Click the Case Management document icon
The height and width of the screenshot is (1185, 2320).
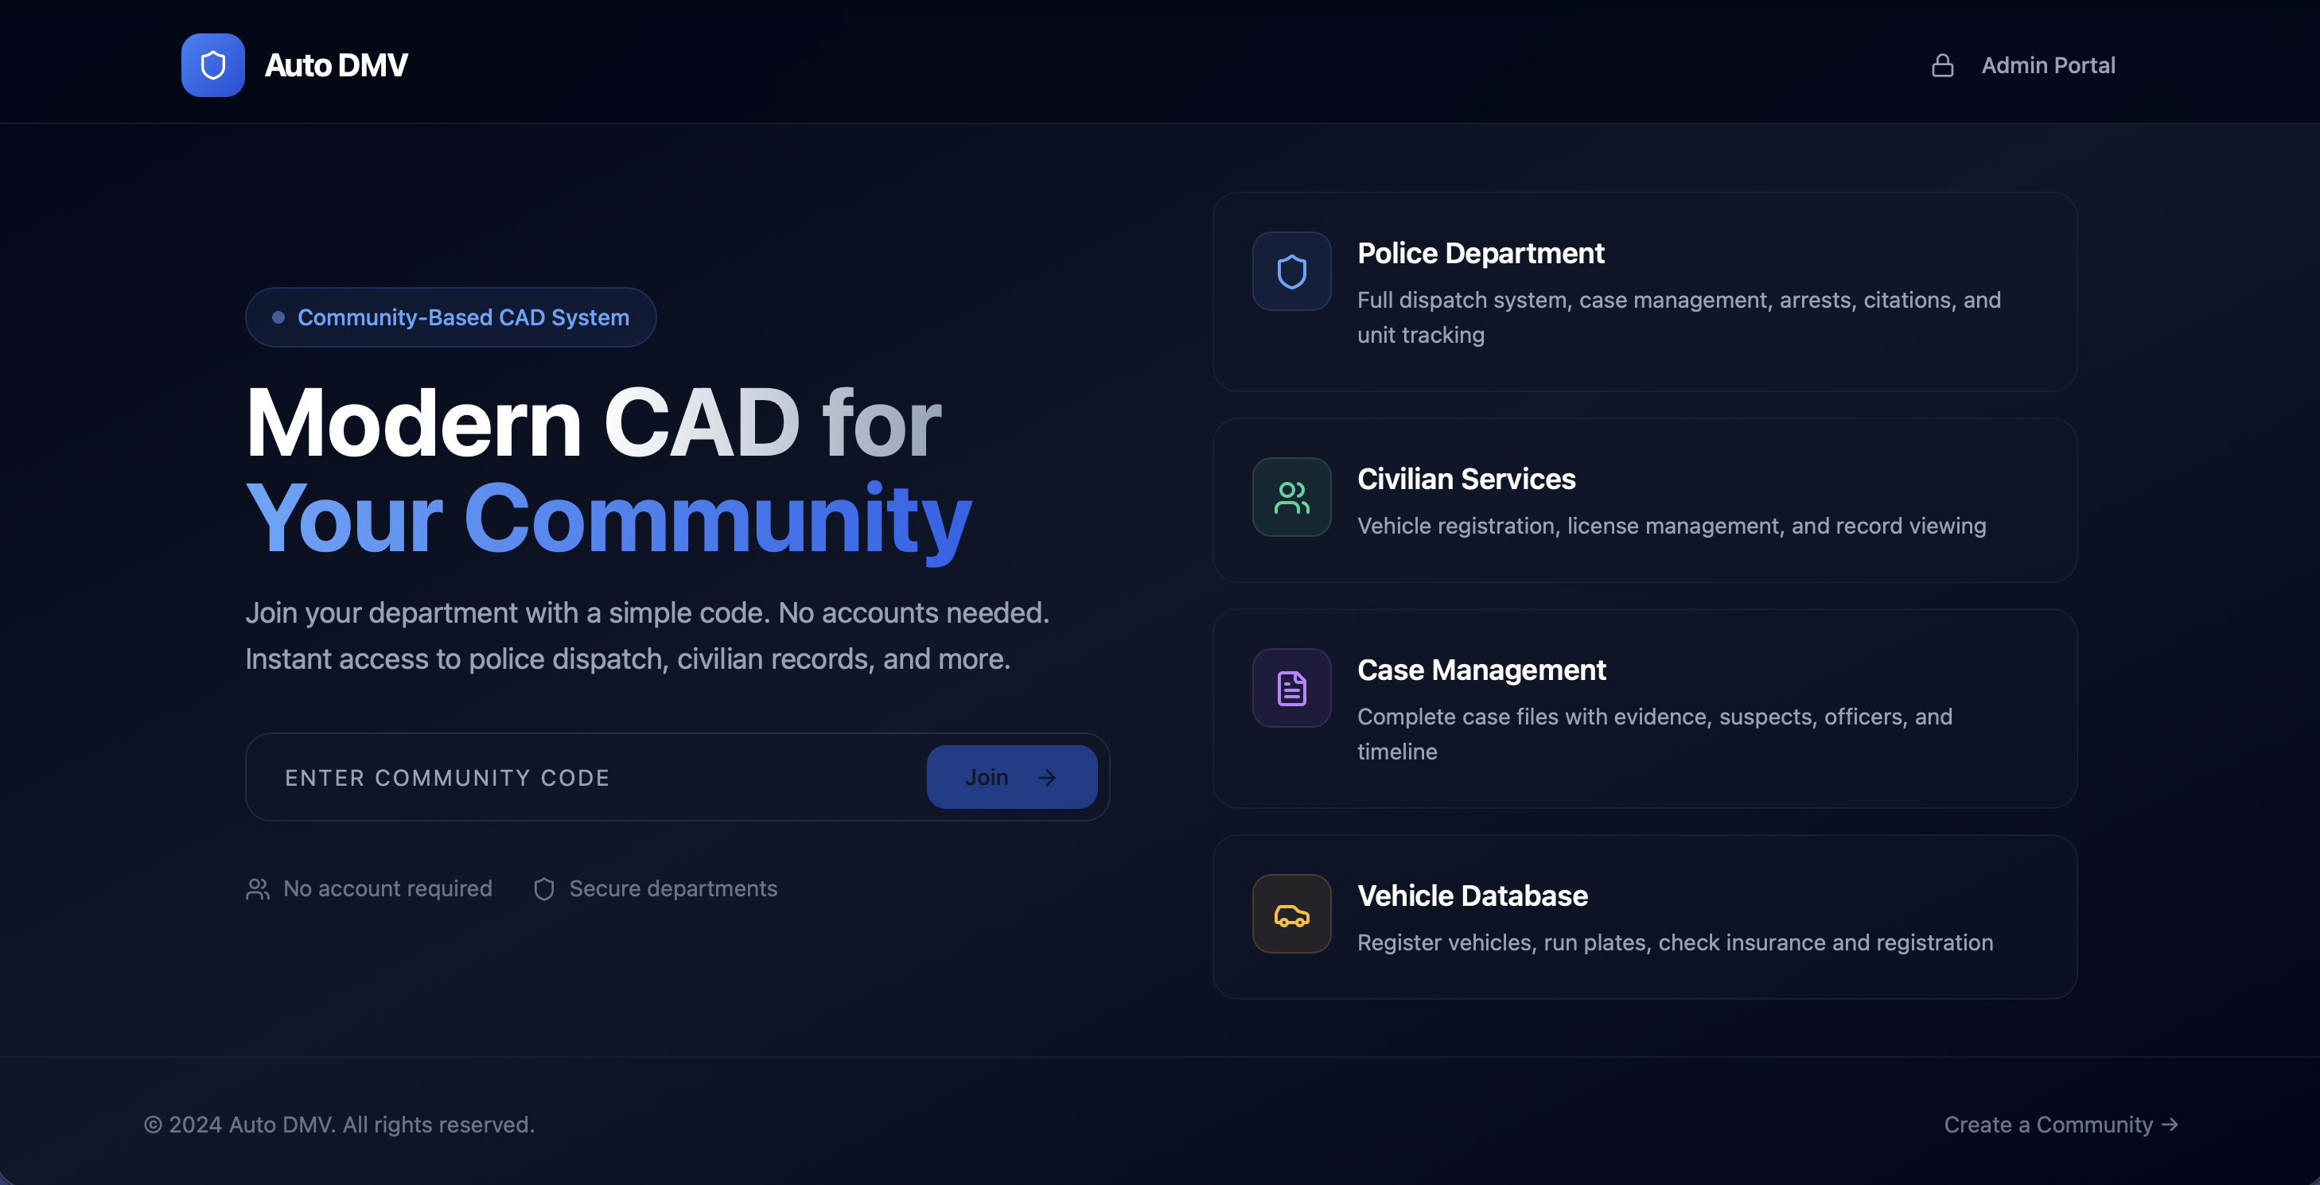[x=1290, y=688]
